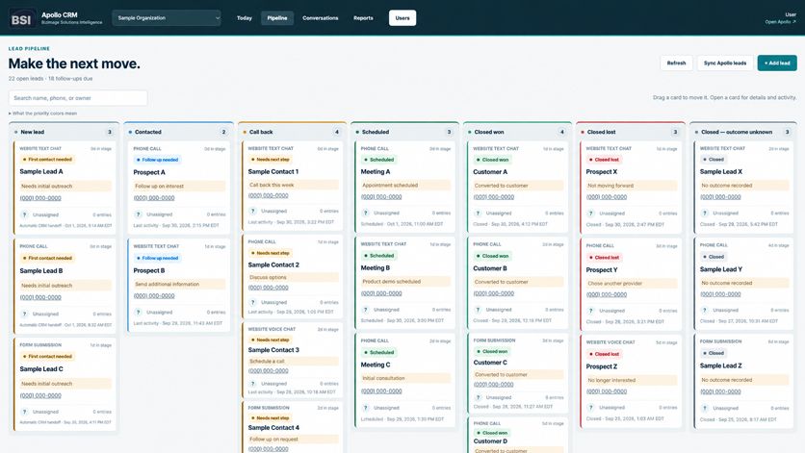Click the phone number on Prospect Y
Viewport: 805px width, 453px height.
[607, 295]
